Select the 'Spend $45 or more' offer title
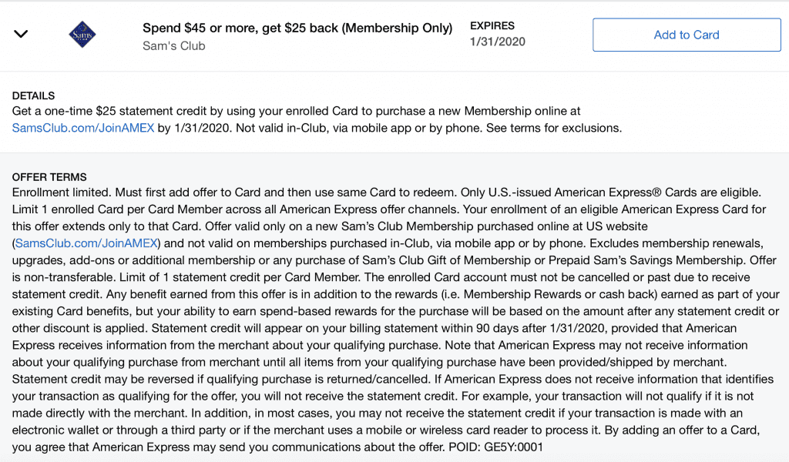 (x=297, y=28)
